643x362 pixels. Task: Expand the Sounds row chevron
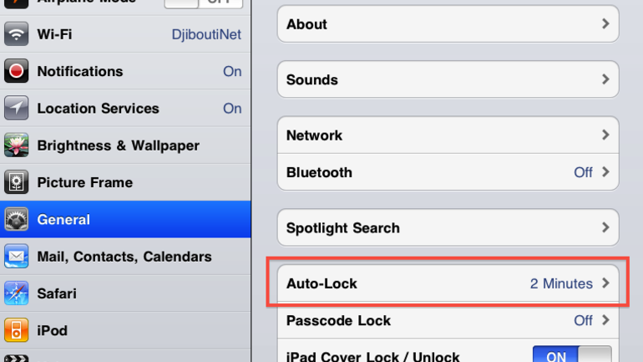[605, 79]
